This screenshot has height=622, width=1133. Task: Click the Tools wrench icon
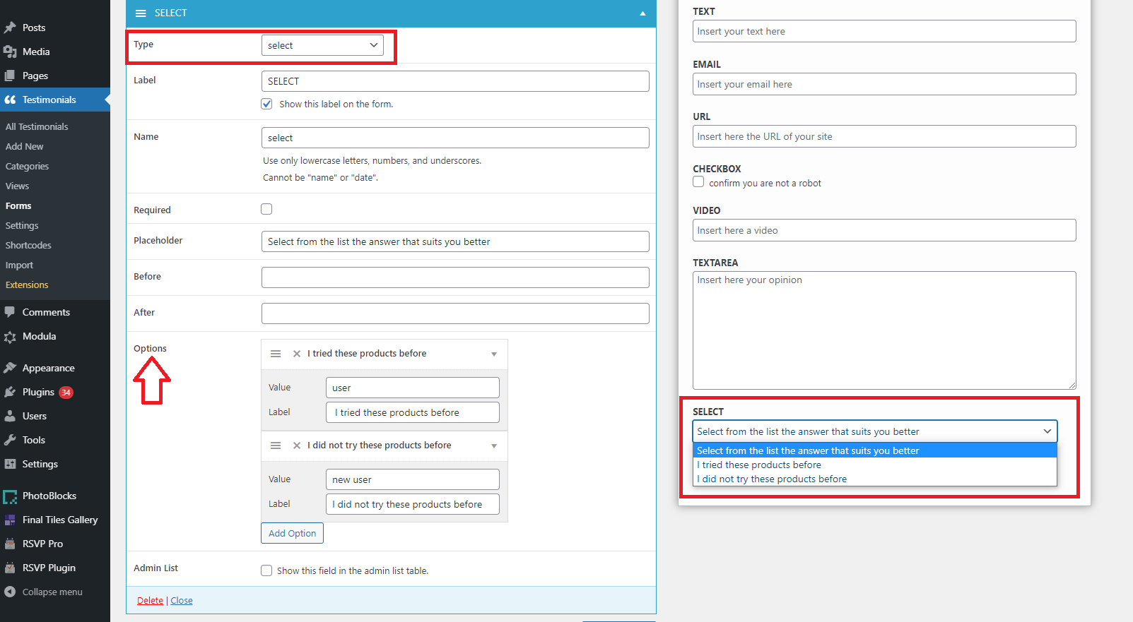(10, 440)
